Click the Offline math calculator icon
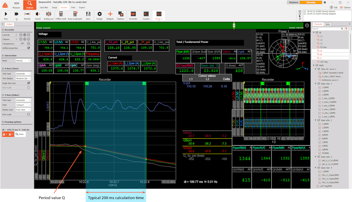 click(x=61, y=14)
